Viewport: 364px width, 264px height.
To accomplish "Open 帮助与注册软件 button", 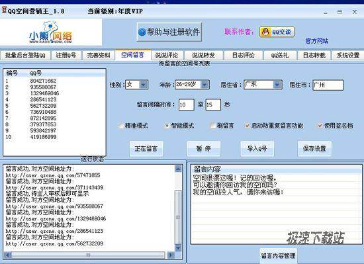I will (169, 32).
